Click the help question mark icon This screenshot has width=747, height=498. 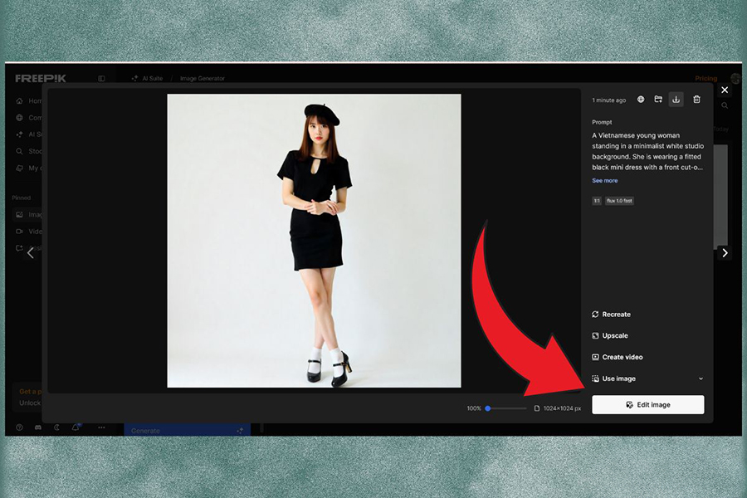[x=20, y=427]
